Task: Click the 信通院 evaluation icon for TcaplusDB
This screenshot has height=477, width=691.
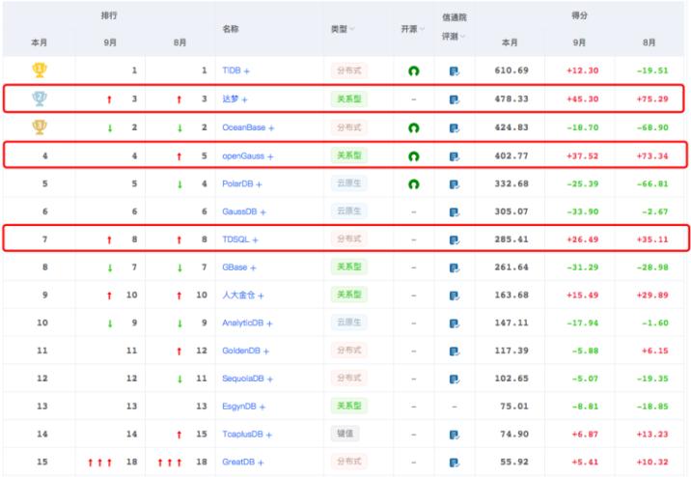Action: pos(455,435)
